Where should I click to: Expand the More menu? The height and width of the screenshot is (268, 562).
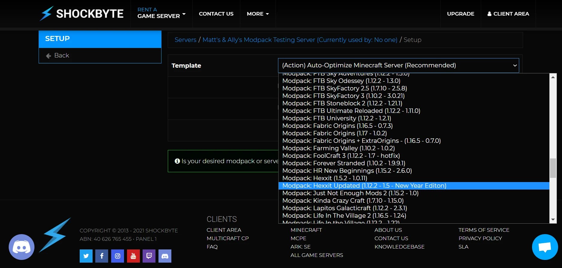258,14
